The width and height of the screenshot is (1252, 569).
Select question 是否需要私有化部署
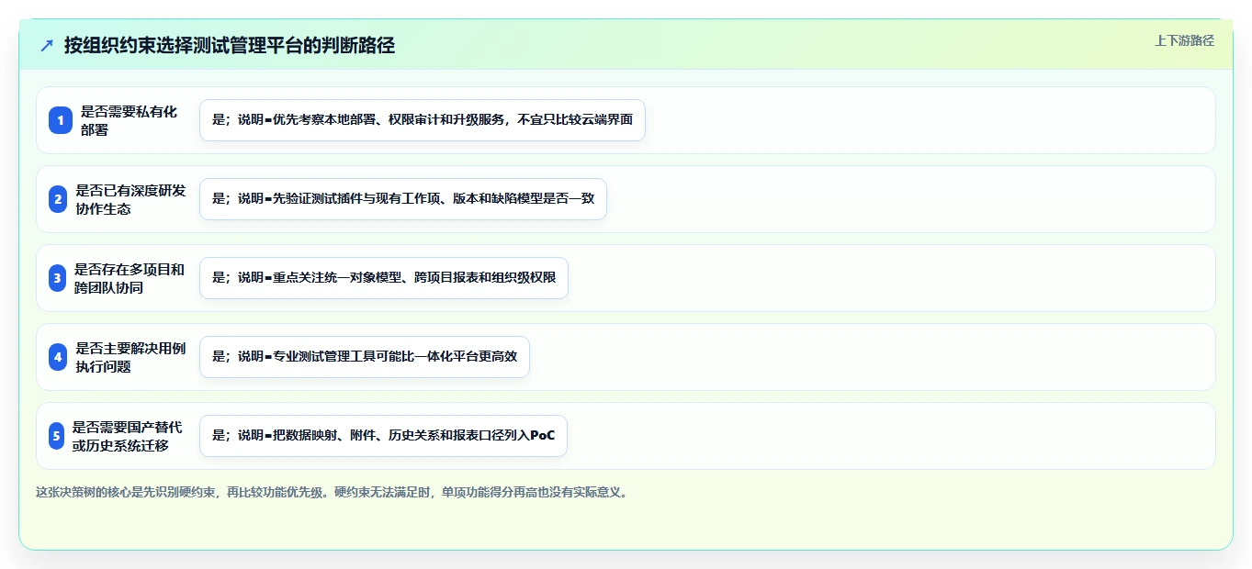point(129,120)
